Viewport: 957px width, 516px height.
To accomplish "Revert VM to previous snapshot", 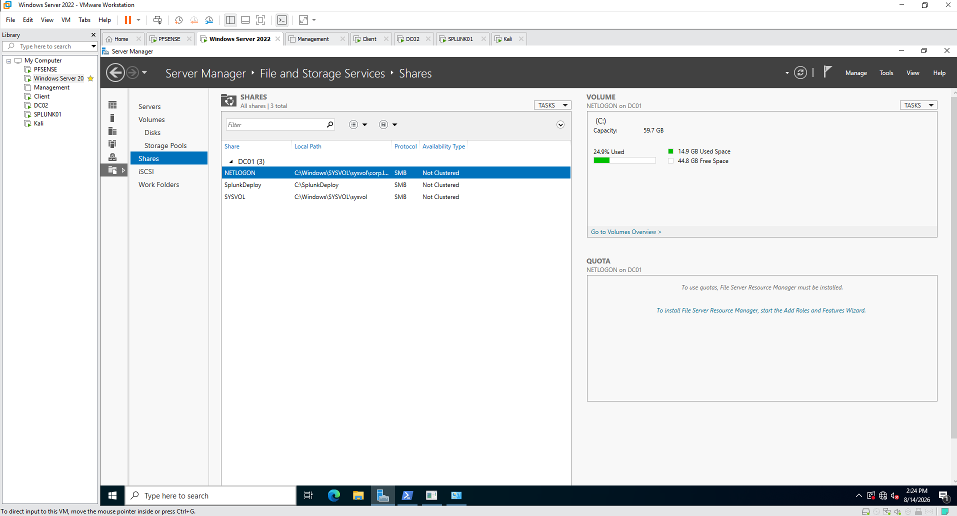I will coord(194,20).
